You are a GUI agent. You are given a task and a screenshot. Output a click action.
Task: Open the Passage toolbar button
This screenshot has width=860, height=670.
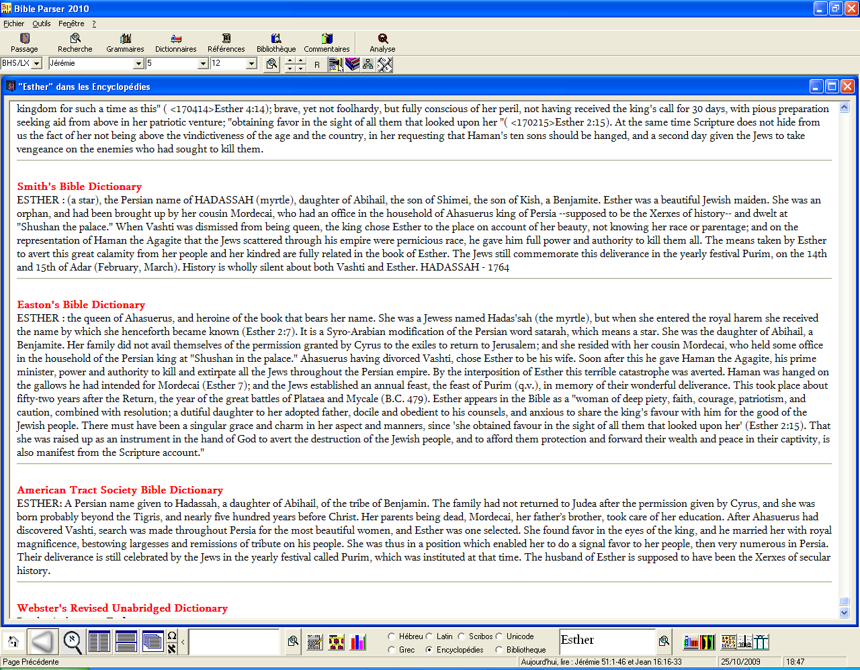click(x=24, y=43)
